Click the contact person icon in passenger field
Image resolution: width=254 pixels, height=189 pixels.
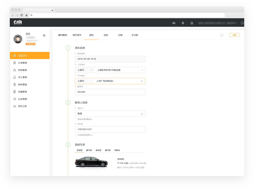click(142, 114)
